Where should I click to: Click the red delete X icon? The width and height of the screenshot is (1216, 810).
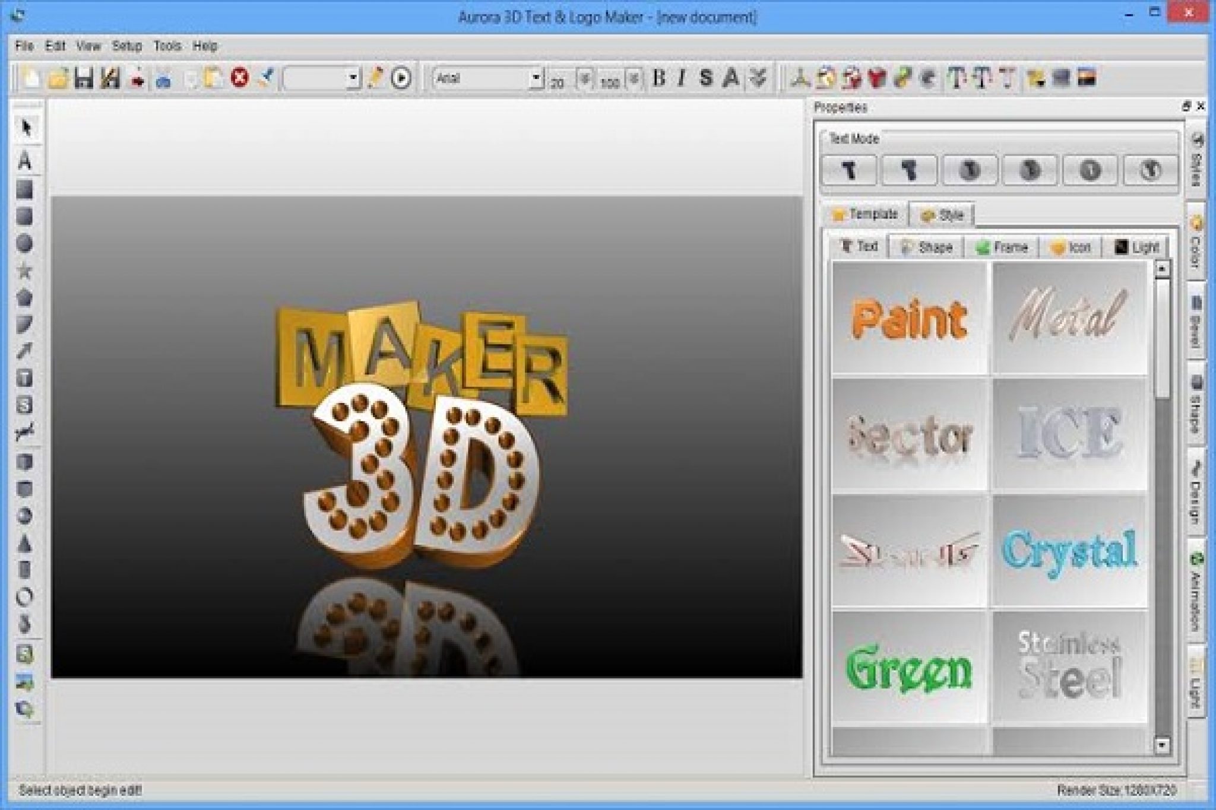[x=239, y=78]
